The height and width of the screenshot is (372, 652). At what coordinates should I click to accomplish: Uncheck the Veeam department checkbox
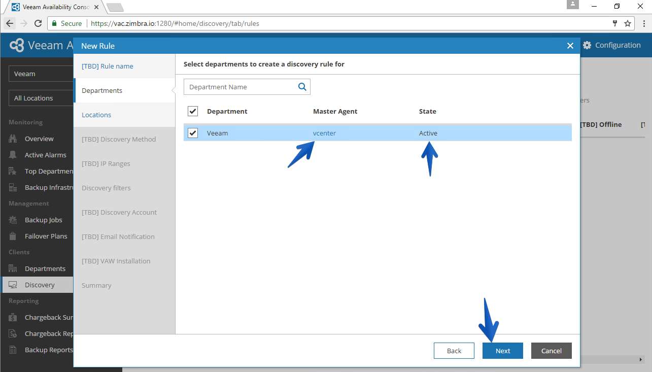(193, 133)
